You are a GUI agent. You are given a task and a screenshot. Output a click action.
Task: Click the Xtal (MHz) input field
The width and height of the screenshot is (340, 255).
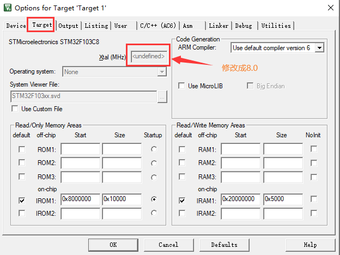pyautogui.click(x=148, y=57)
